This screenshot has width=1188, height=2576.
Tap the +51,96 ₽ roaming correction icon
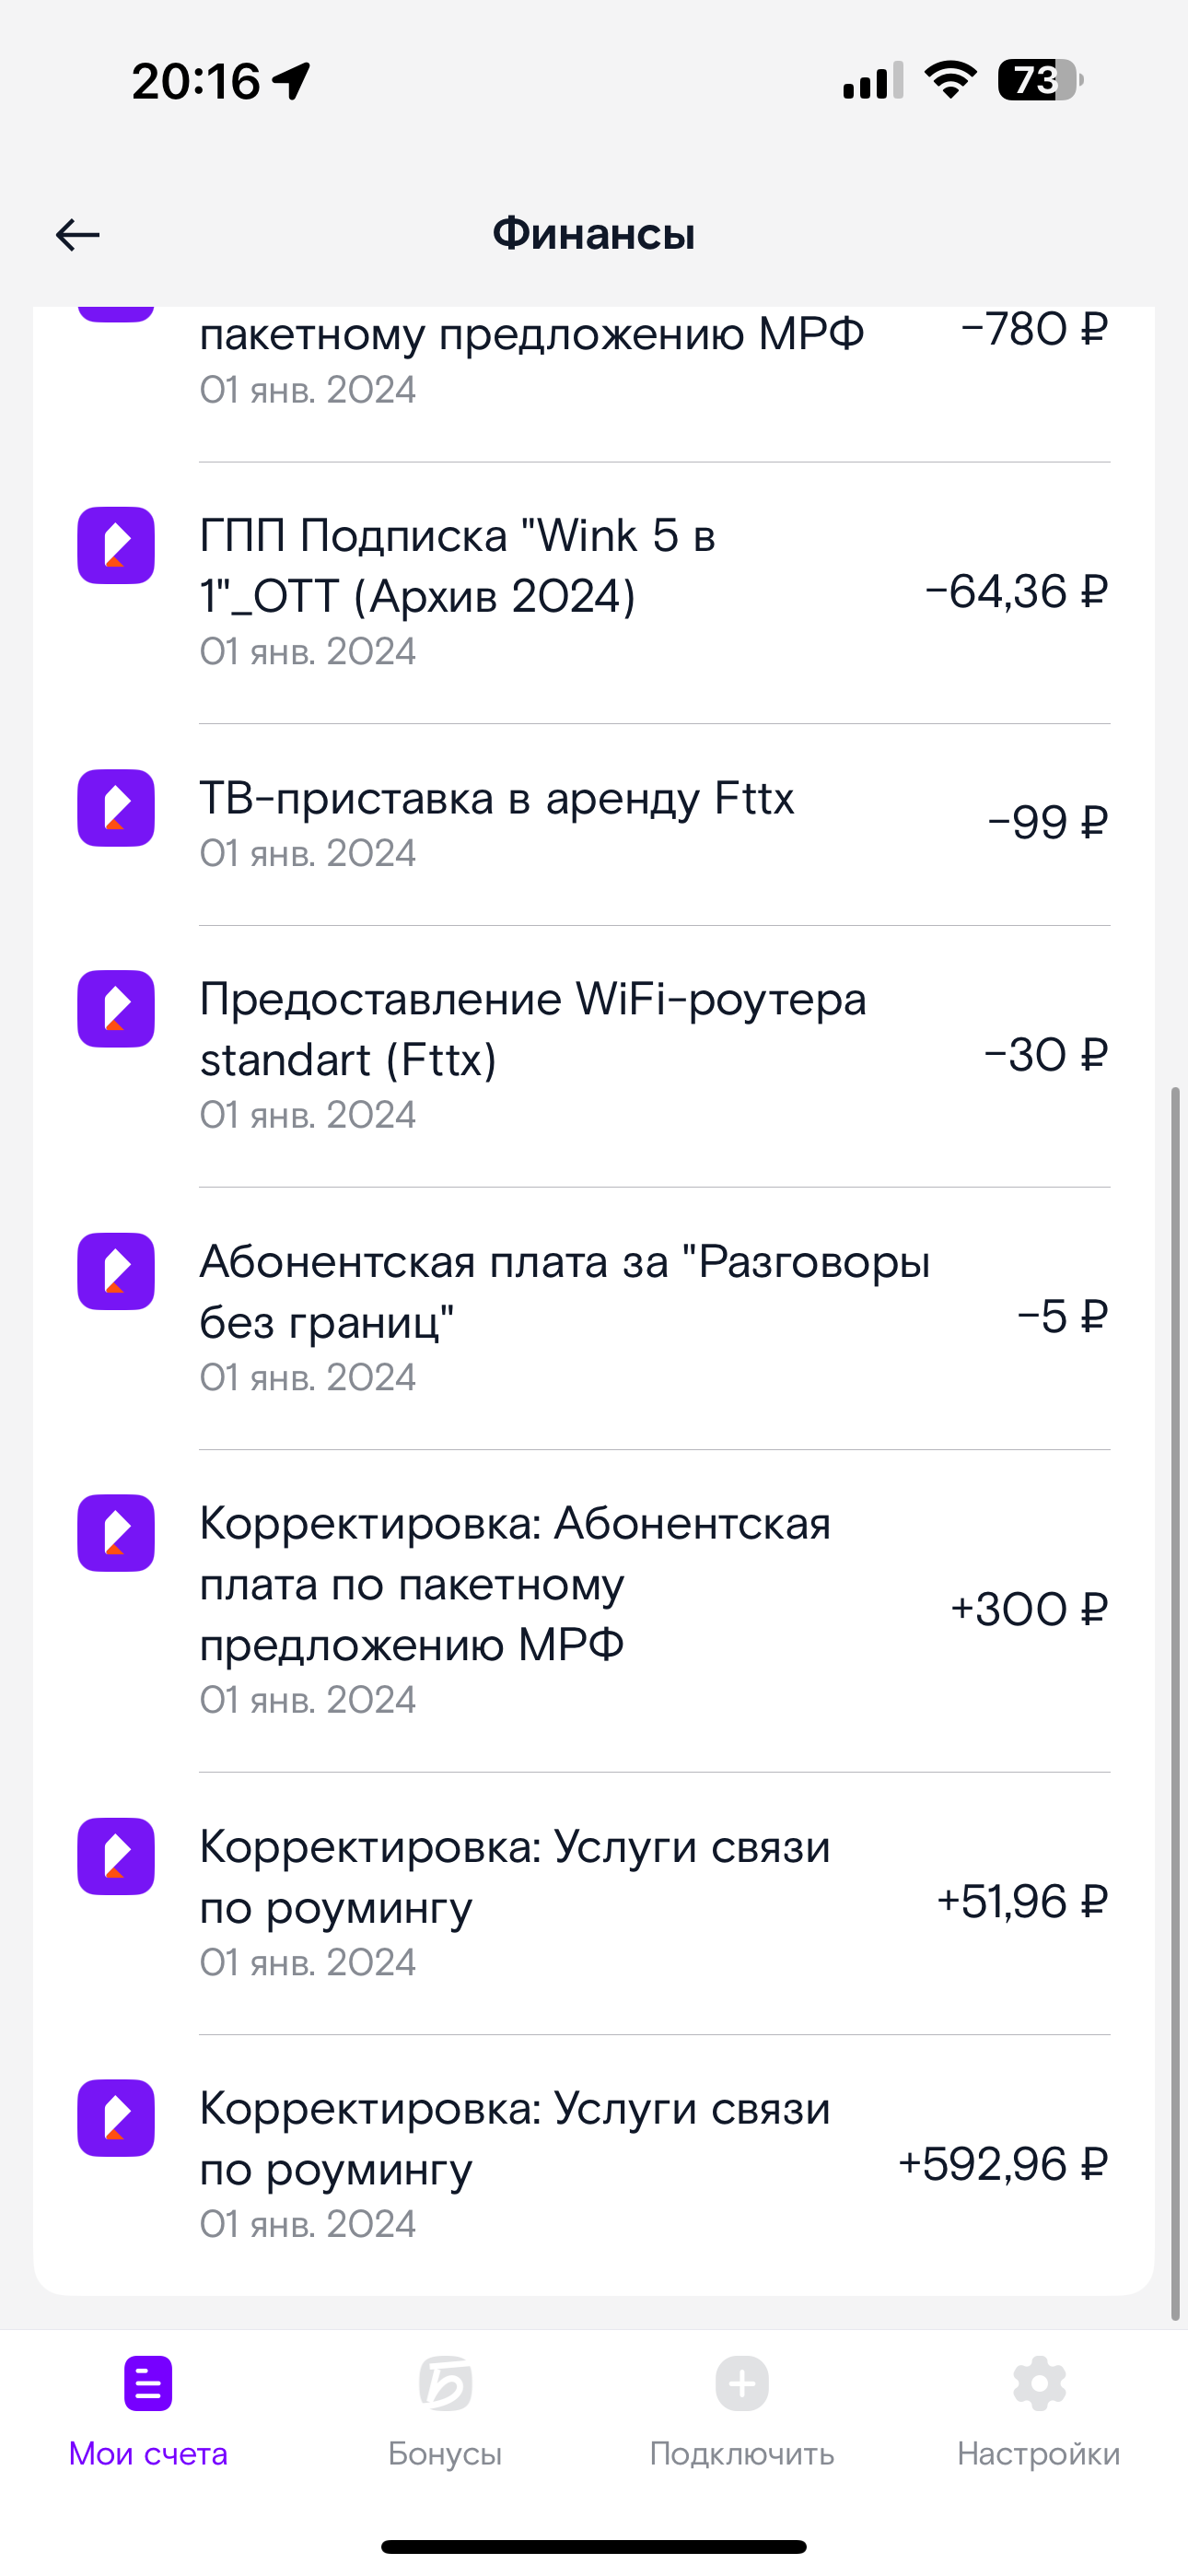[x=116, y=1856]
